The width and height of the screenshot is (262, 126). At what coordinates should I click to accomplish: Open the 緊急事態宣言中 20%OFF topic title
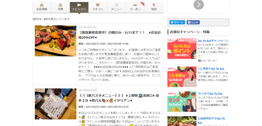tap(120, 35)
